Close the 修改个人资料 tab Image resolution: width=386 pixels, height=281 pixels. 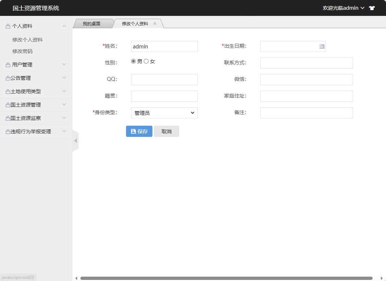click(155, 24)
